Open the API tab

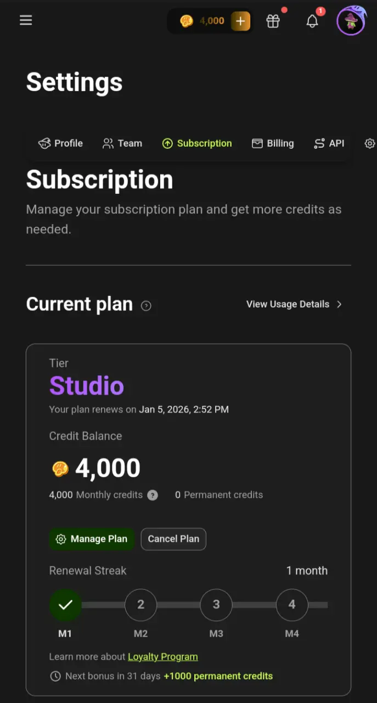[329, 143]
